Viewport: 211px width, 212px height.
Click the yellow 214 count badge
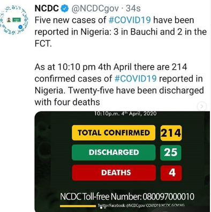171,133
